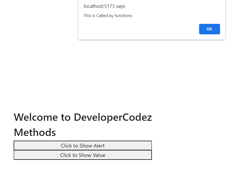Click the 'Click to Show Alert' button

point(83,145)
